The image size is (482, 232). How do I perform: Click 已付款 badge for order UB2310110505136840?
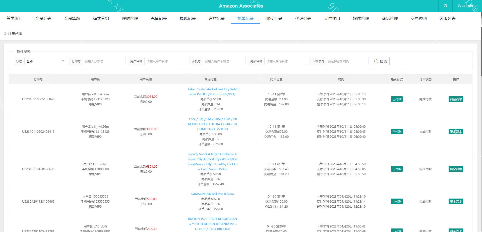[397, 99]
